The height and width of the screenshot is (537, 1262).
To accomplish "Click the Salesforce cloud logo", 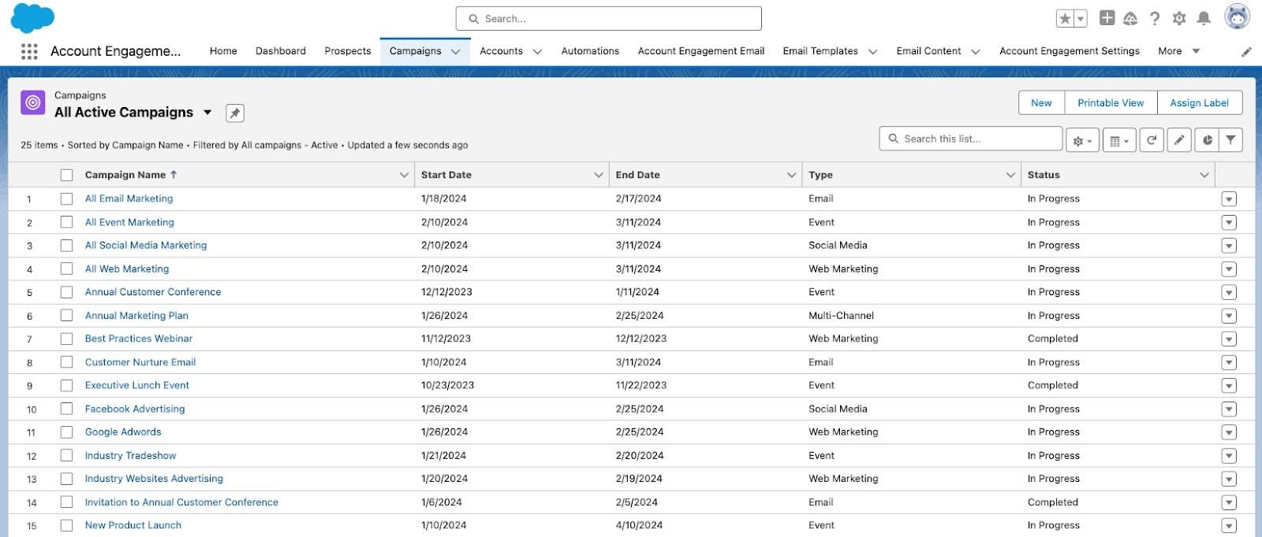I will 32,18.
